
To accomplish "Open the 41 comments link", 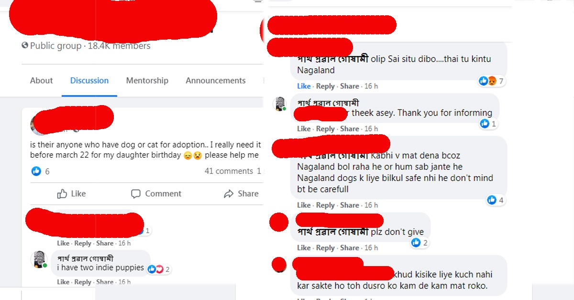I will pos(229,171).
